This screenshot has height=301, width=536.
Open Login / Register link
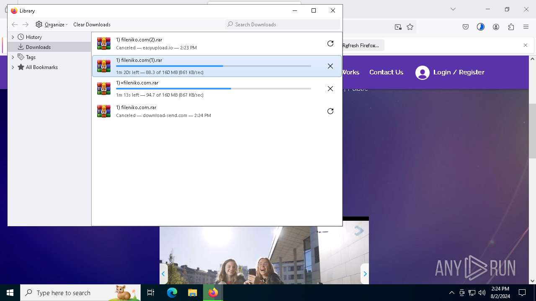coord(459,72)
